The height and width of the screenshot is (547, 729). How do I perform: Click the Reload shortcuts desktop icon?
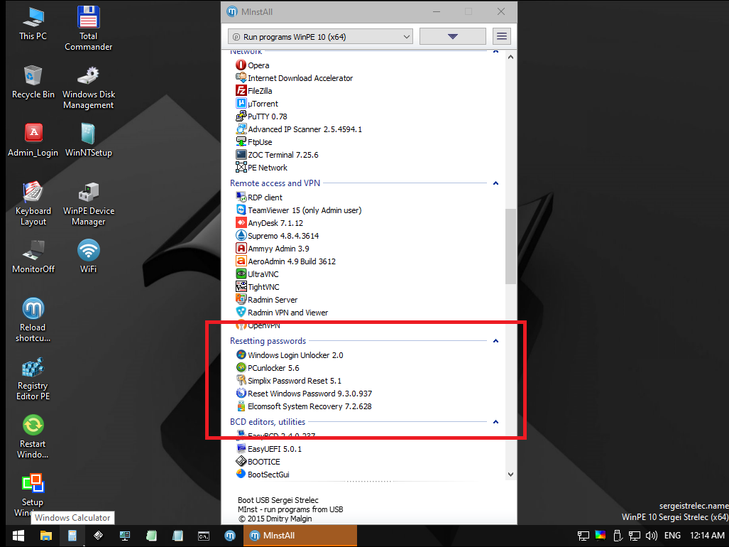pos(33,320)
